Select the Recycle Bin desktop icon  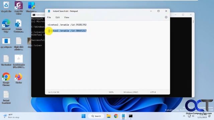[6, 7]
